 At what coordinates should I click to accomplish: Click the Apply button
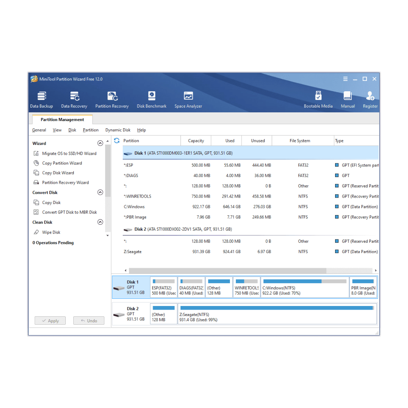[50, 320]
